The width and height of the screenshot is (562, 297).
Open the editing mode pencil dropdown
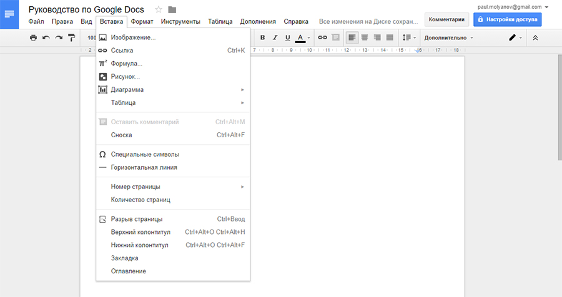(x=515, y=37)
